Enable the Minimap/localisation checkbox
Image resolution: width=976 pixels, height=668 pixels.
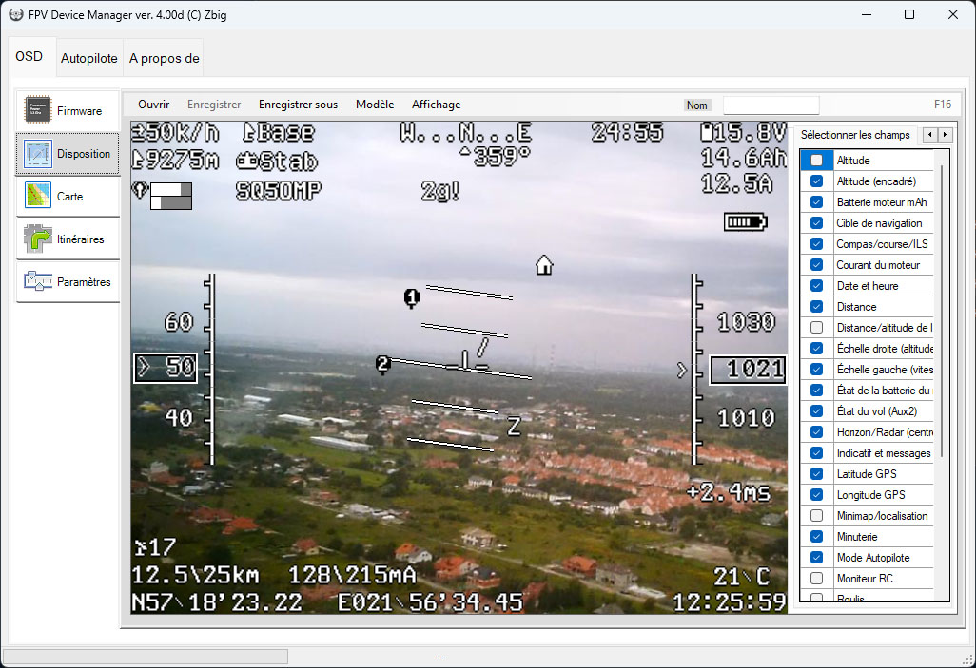tap(816, 515)
